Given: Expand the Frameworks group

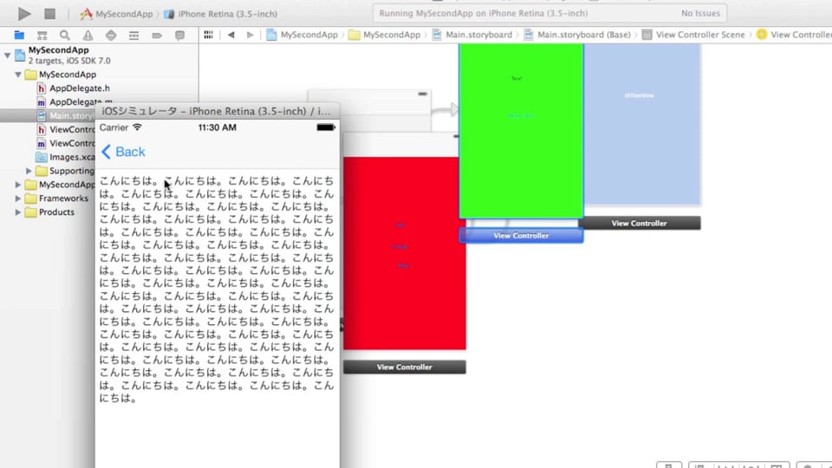Looking at the screenshot, I should [x=18, y=198].
